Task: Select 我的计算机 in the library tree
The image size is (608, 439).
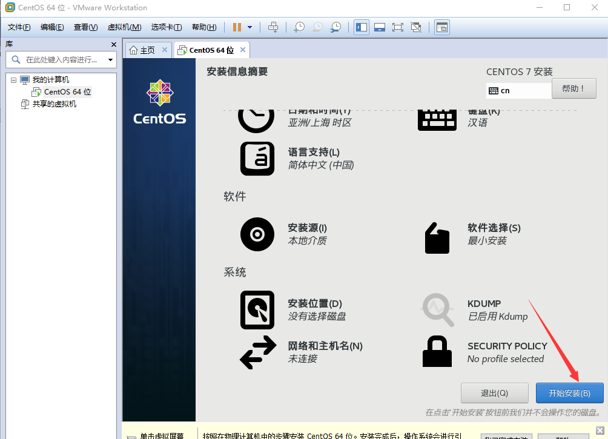Action: pos(50,80)
